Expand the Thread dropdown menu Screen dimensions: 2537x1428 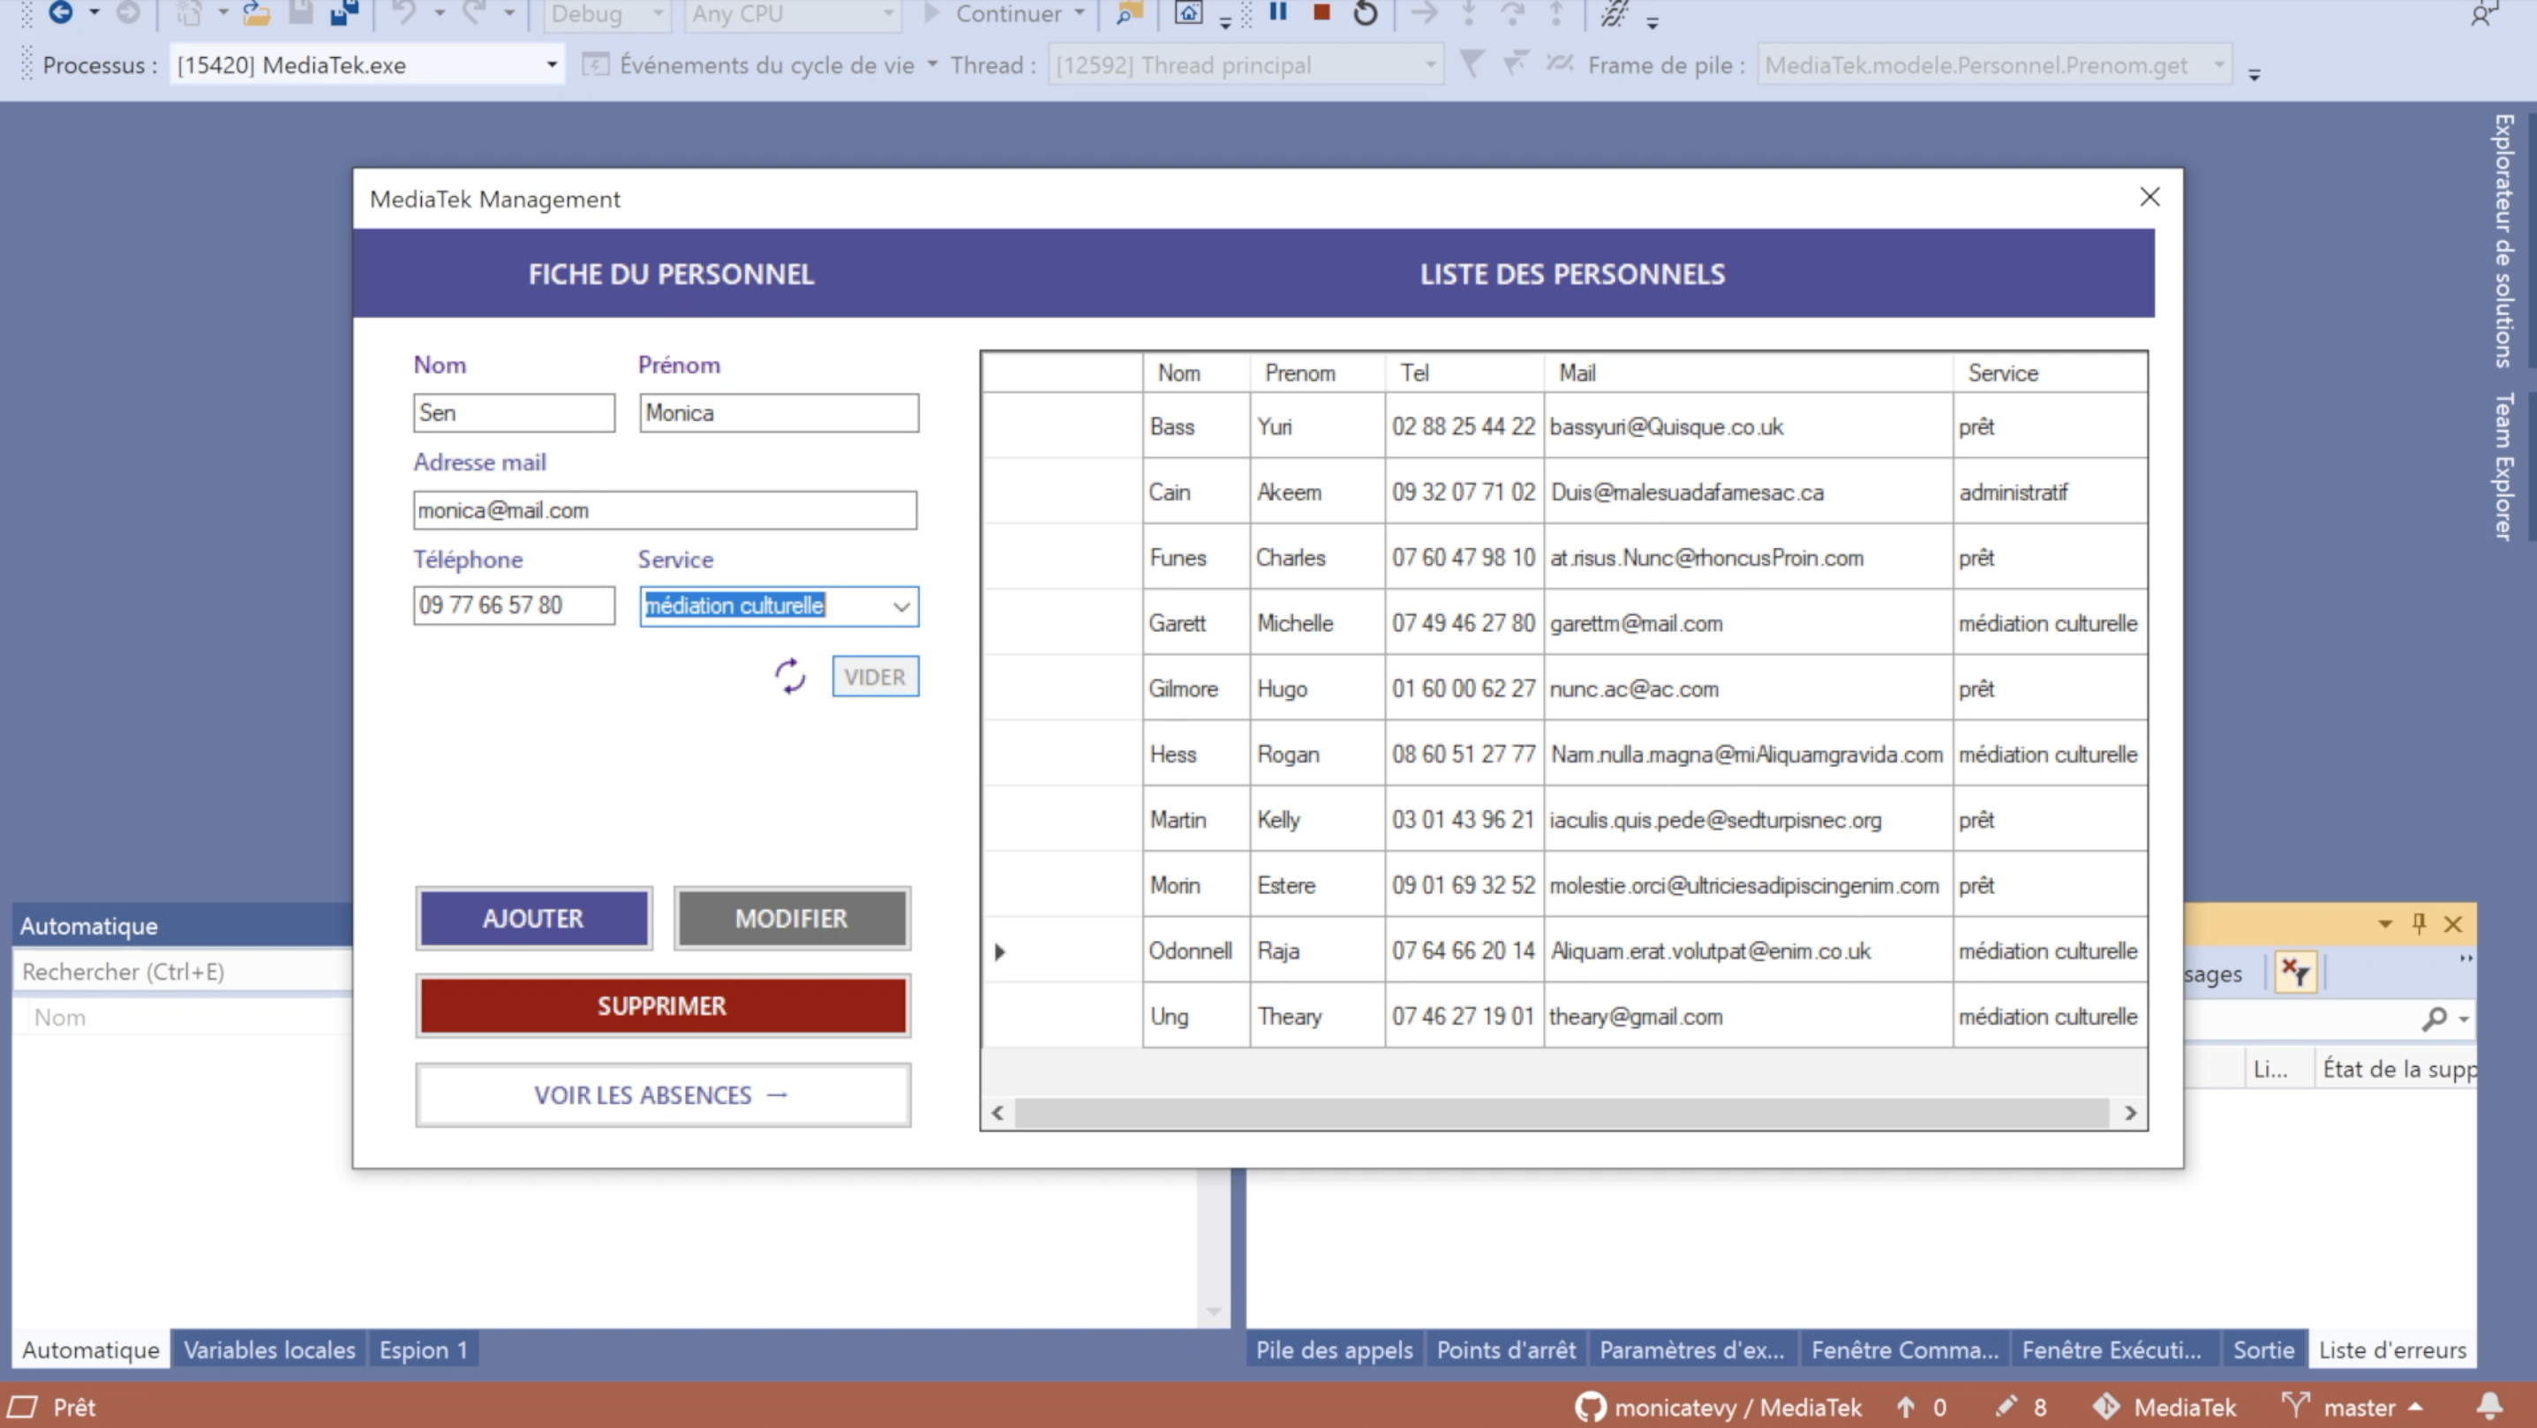coord(1433,64)
